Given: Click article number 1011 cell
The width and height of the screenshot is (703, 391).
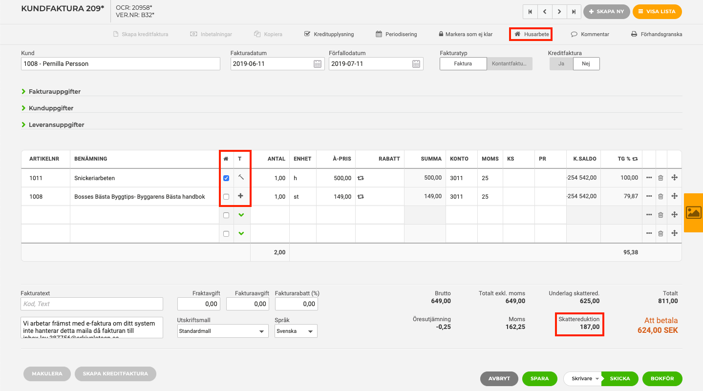Looking at the screenshot, I should pos(46,178).
